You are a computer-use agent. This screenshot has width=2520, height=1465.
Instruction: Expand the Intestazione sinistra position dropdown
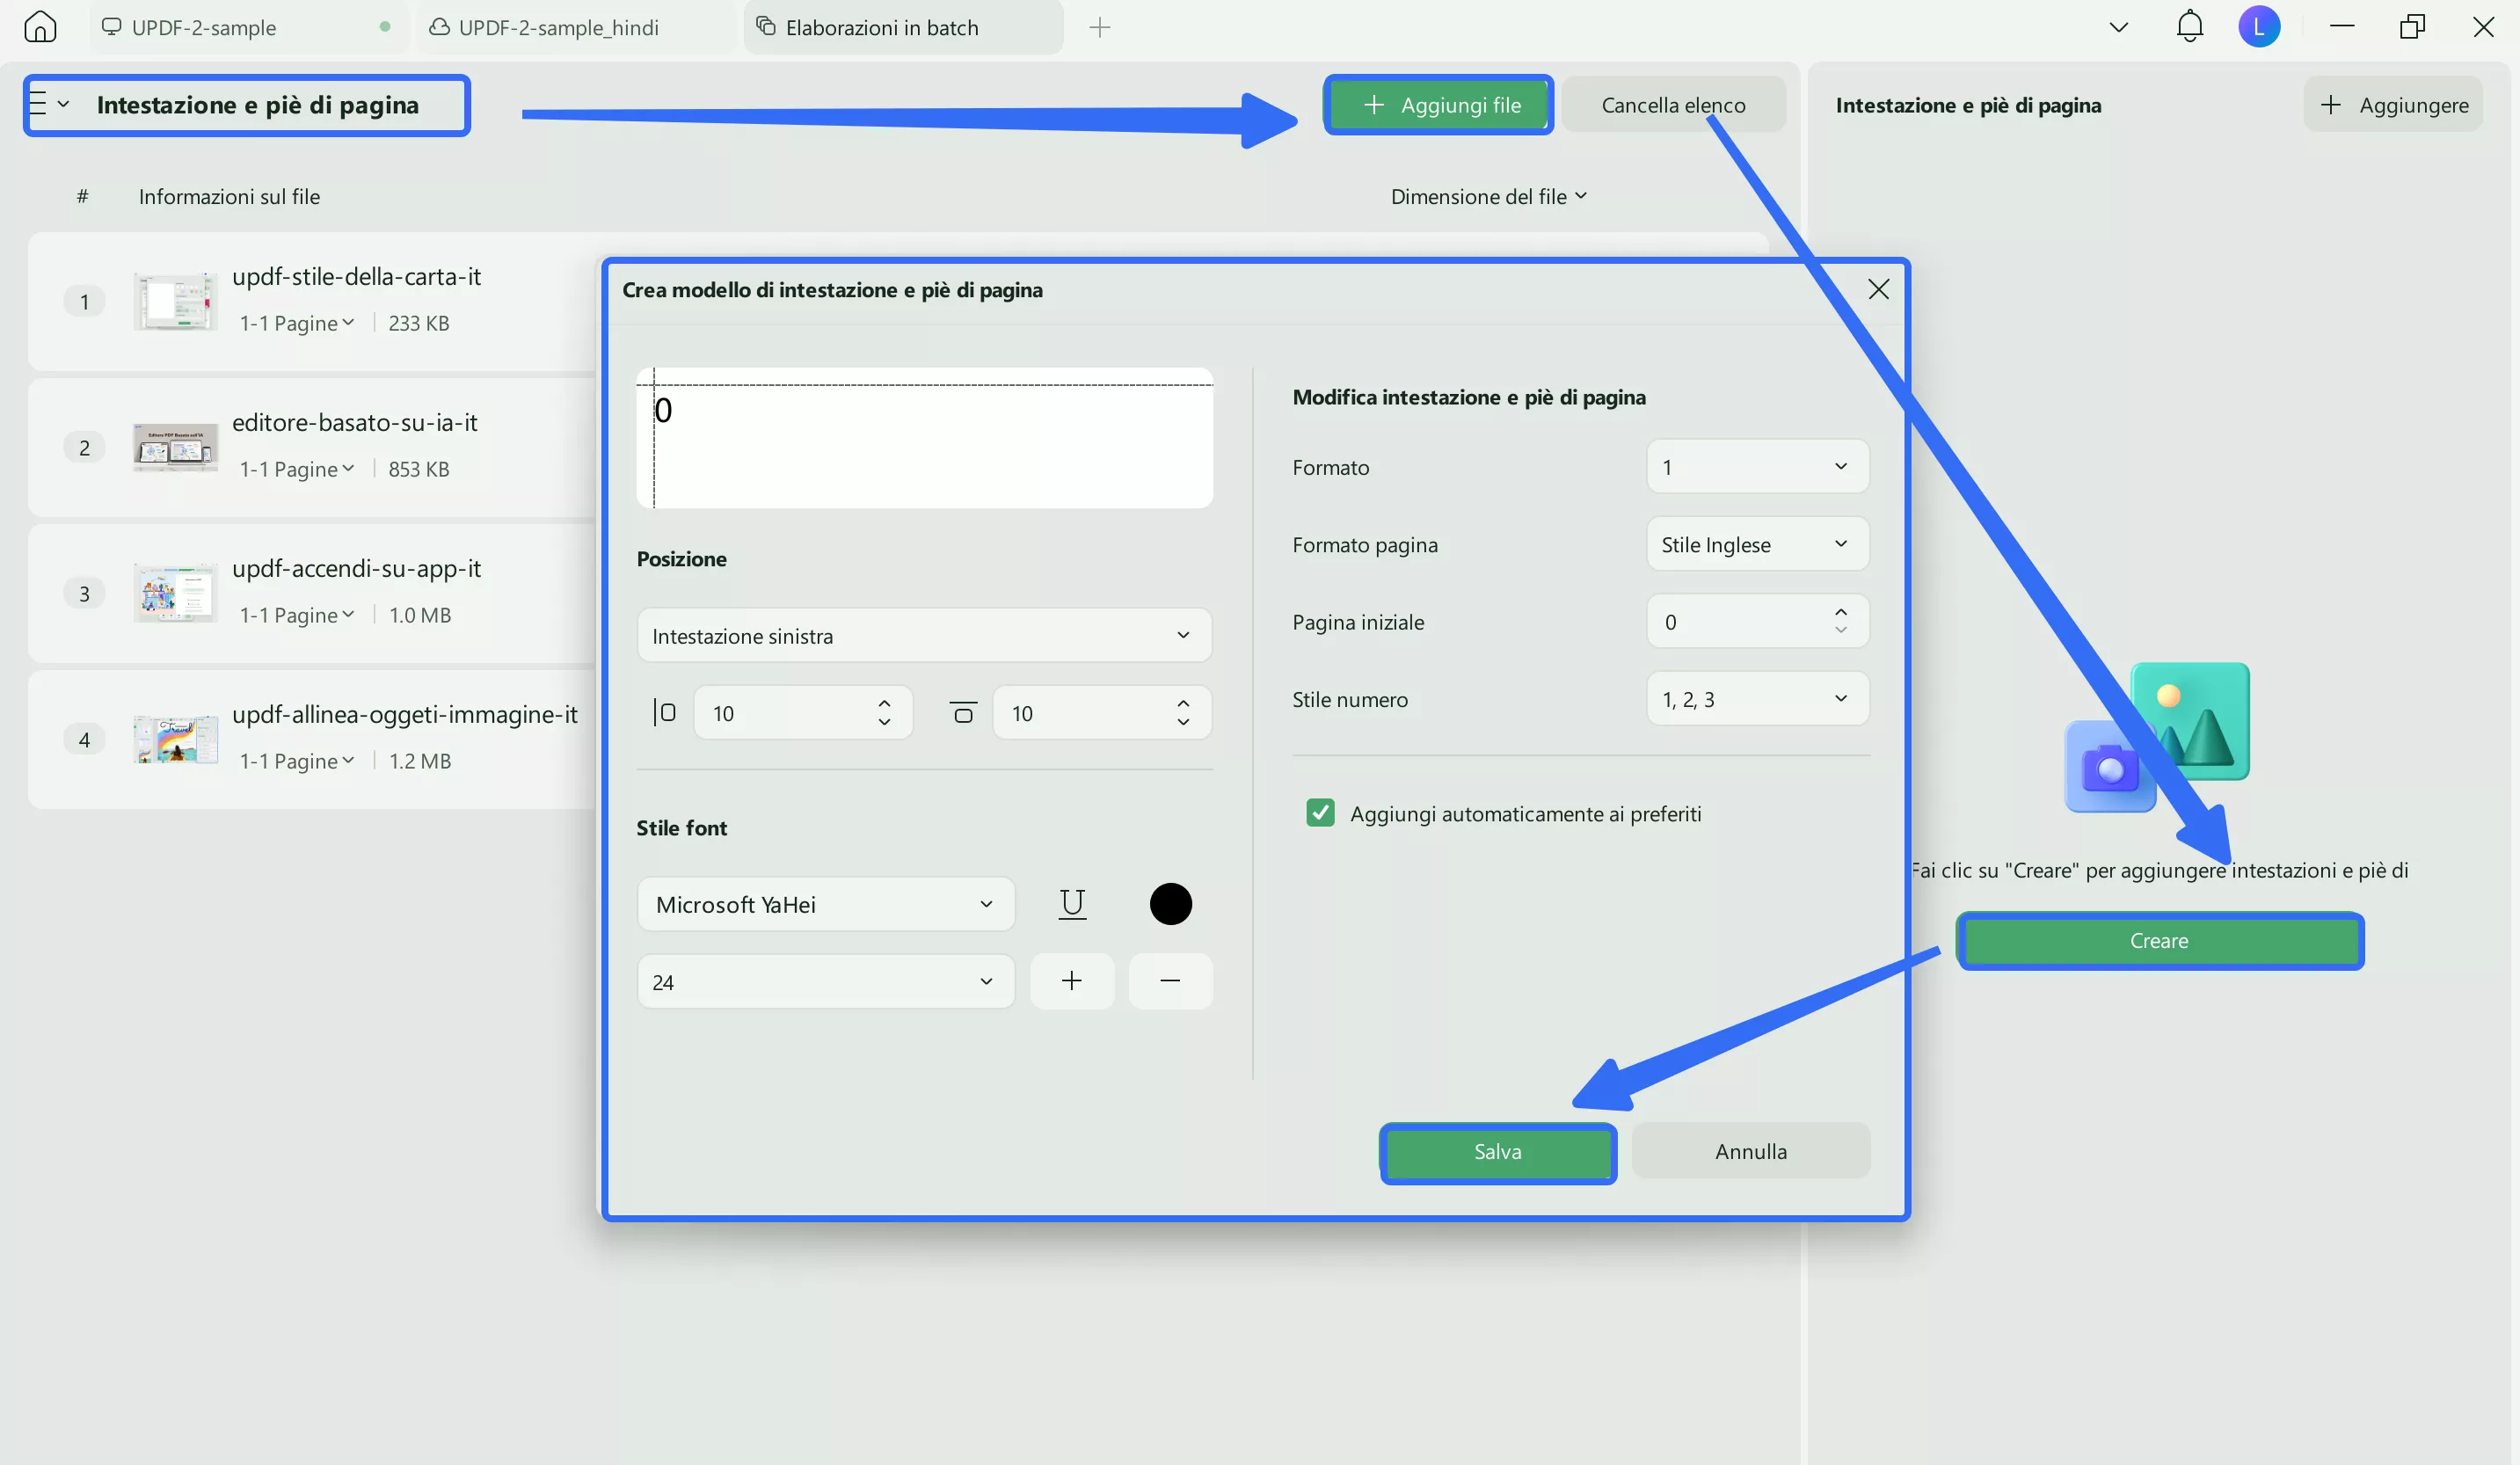(924, 636)
